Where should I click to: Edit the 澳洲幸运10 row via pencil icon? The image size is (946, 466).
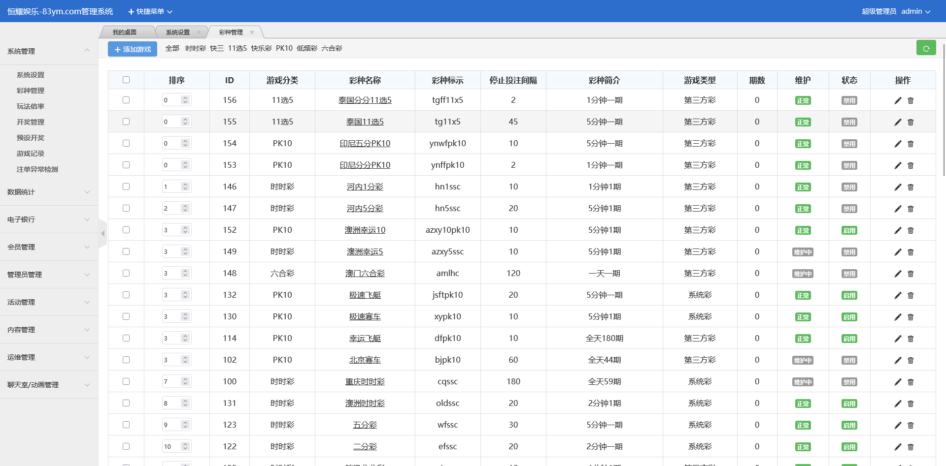898,230
